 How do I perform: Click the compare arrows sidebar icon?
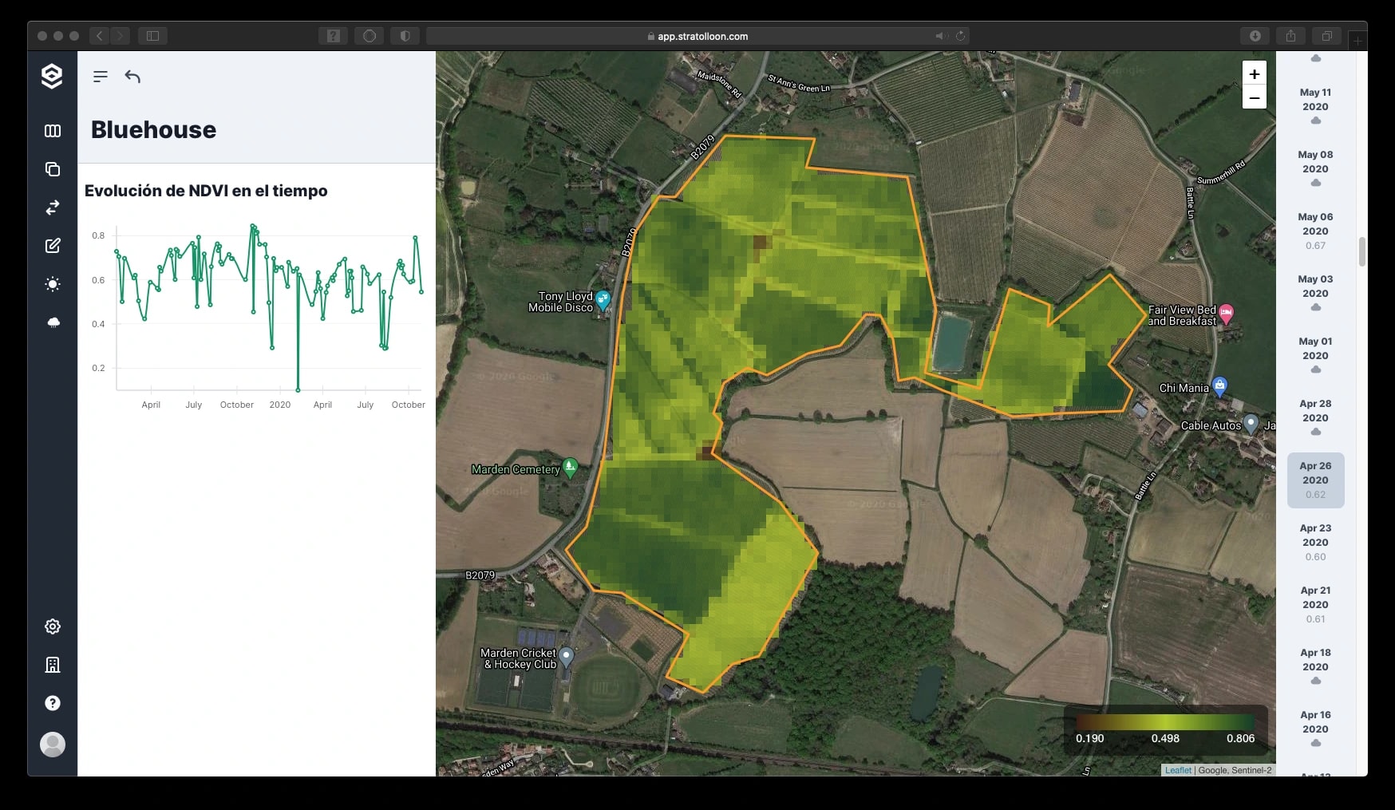point(53,207)
